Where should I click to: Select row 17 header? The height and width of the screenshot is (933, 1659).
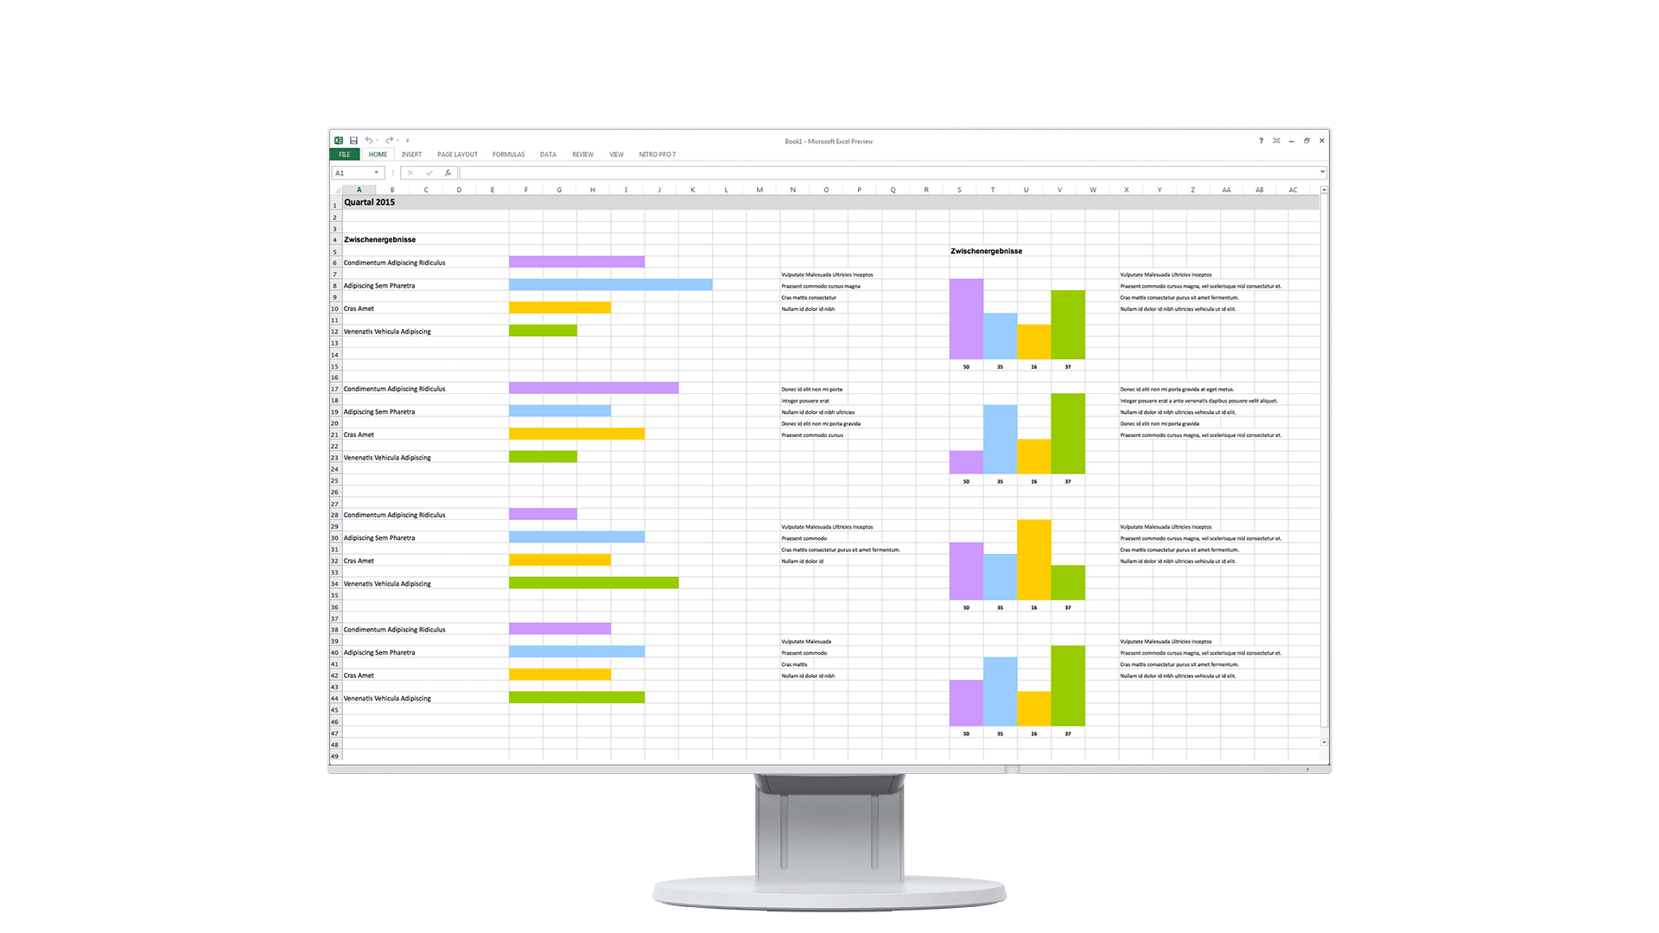335,389
